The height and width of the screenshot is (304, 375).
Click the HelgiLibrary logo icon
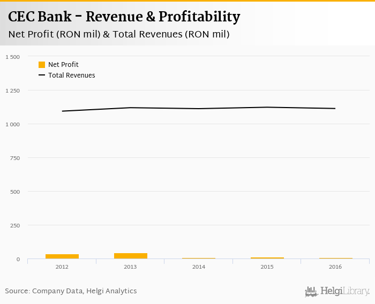(x=311, y=291)
